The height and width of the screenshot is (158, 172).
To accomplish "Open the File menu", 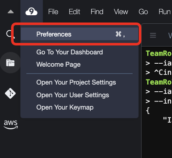I will click(53, 11).
